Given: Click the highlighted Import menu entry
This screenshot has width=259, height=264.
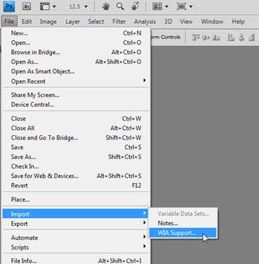Looking at the screenshot, I should 76,214.
